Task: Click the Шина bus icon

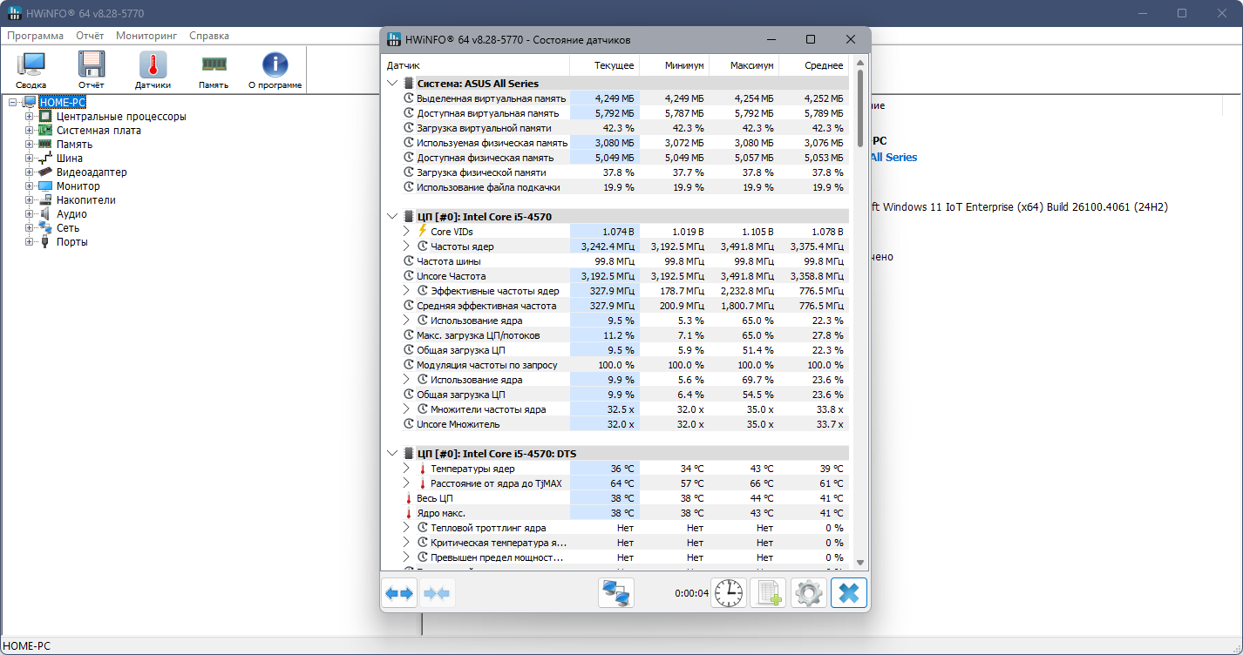Action: click(x=45, y=159)
